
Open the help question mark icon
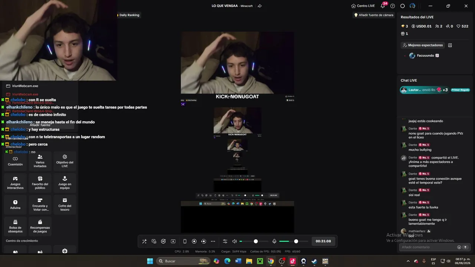pyautogui.click(x=393, y=6)
